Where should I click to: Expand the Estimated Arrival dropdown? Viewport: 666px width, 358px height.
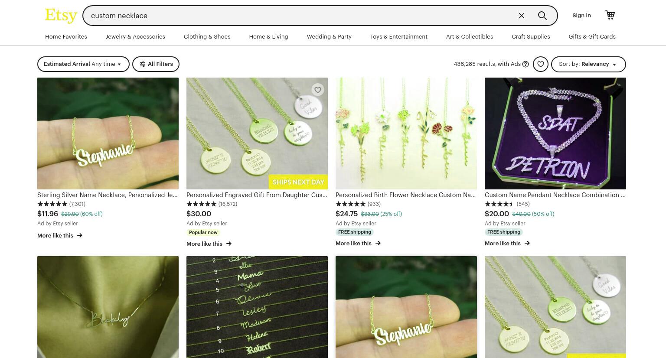[x=83, y=64]
